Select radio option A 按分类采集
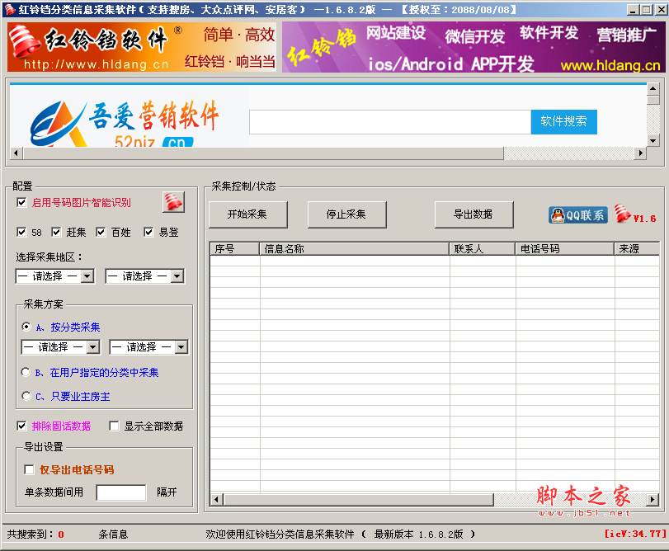669x551 pixels. tap(26, 327)
